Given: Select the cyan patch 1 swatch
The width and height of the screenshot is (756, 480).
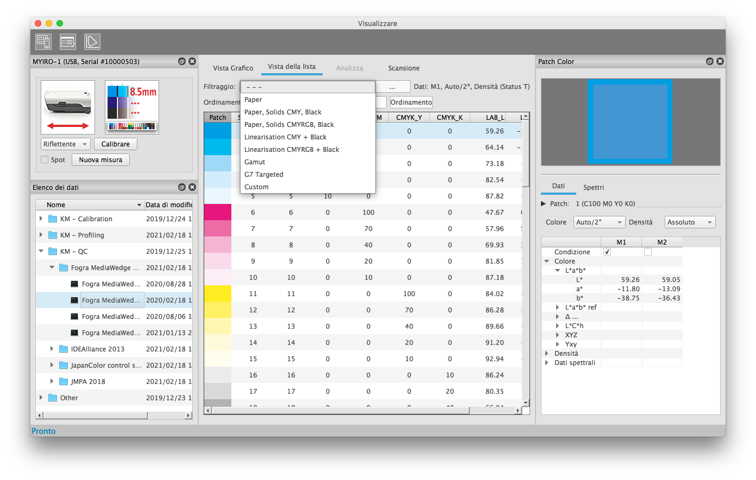Looking at the screenshot, I should click(x=218, y=131).
